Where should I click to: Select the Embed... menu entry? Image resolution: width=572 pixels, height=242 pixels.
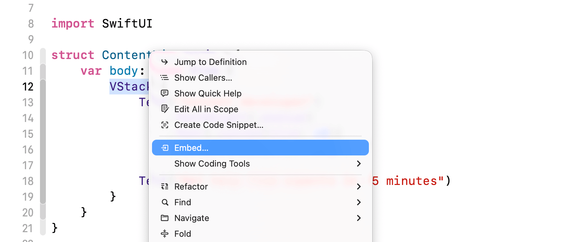pos(191,148)
